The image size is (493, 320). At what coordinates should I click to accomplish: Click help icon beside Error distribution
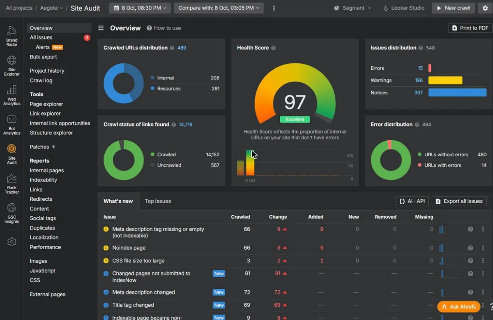(417, 124)
